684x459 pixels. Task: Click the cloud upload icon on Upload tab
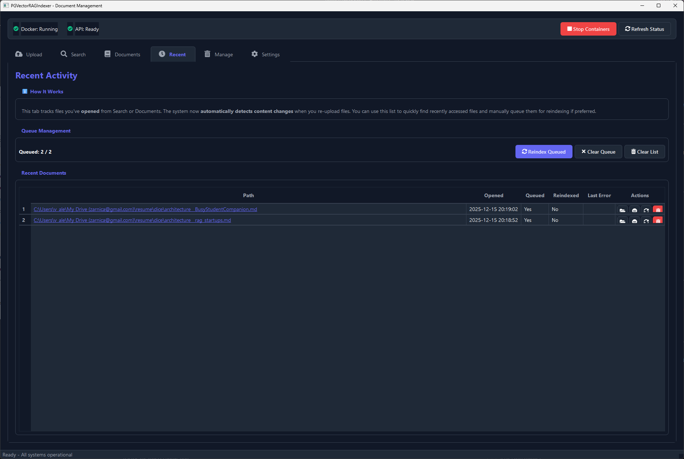click(19, 54)
